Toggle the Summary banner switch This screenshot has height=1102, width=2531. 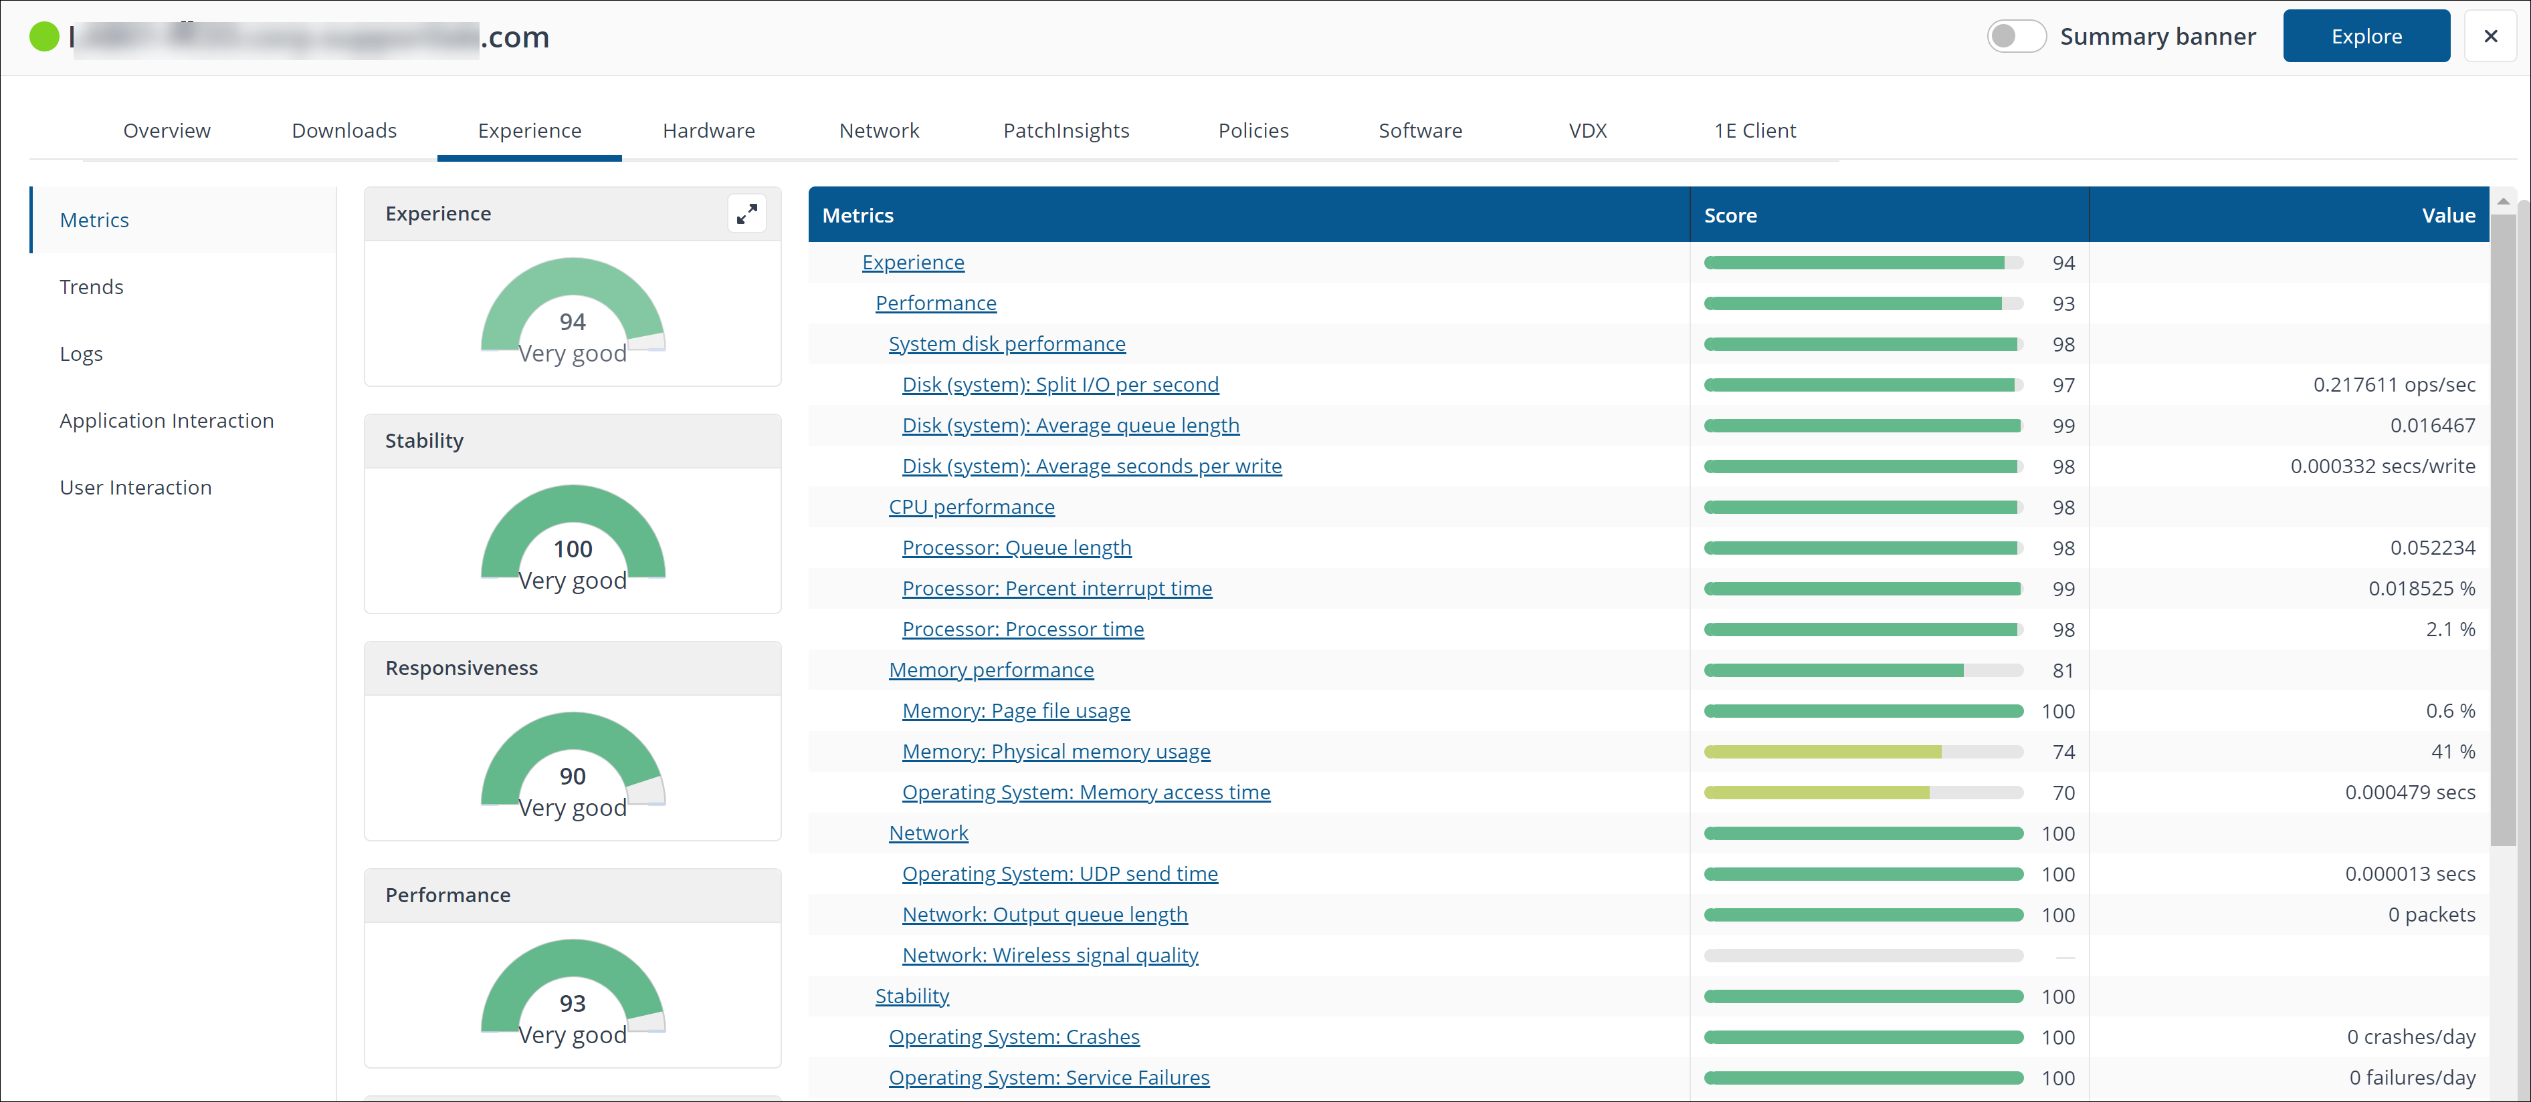(2015, 36)
